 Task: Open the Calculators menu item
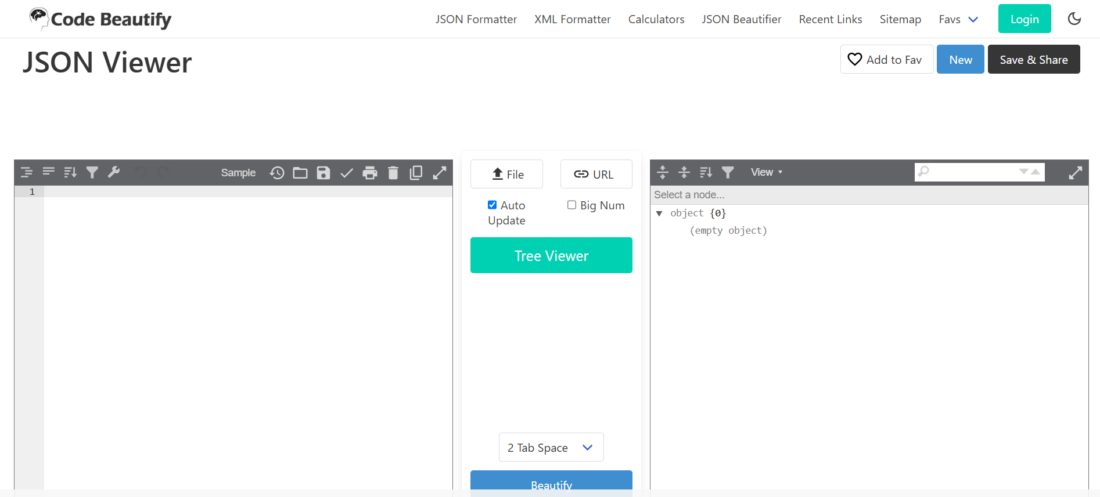656,19
